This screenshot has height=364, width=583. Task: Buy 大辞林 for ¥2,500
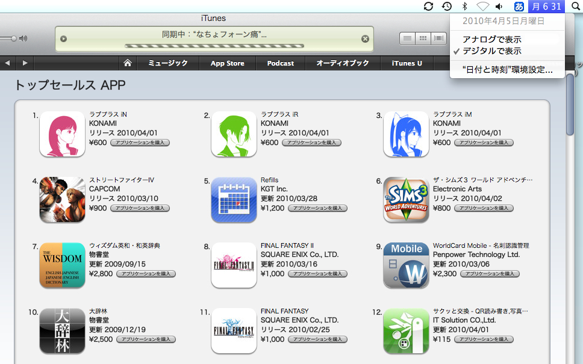point(146,339)
